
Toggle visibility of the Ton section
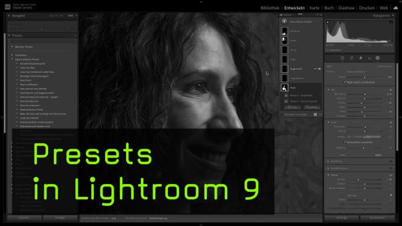click(391, 90)
